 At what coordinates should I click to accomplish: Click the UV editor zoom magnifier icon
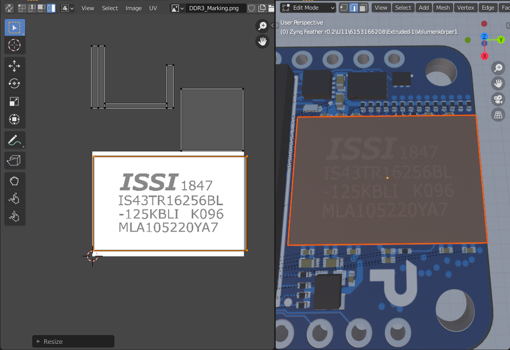[x=262, y=26]
